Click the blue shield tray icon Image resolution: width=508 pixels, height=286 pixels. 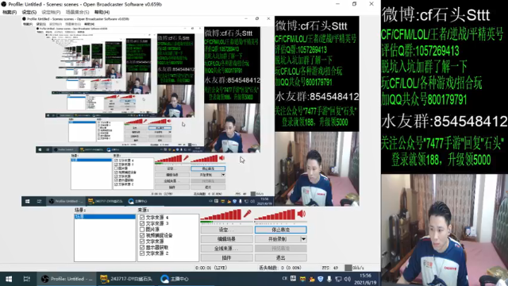321,279
